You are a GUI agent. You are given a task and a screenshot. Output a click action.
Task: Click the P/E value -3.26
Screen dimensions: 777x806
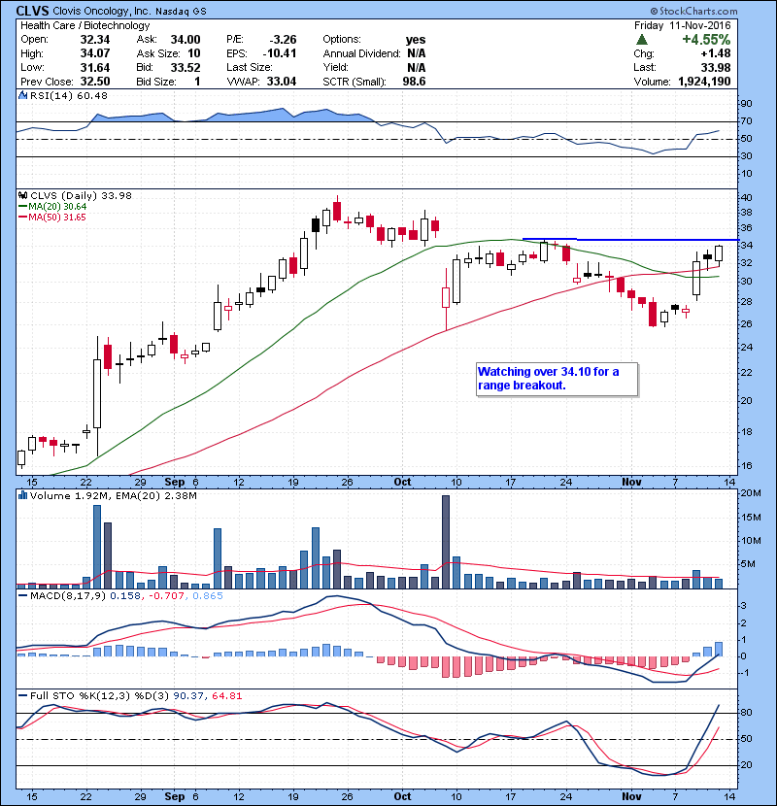[283, 40]
